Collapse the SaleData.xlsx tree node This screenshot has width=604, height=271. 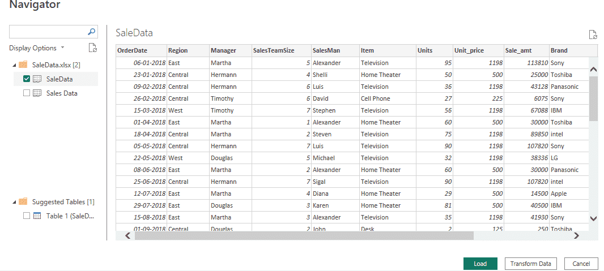pos(14,65)
